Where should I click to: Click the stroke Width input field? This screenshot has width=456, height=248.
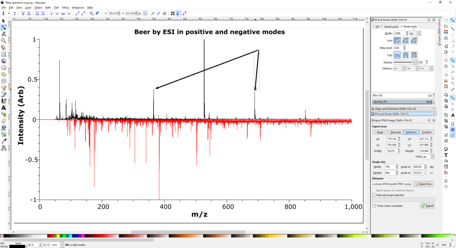399,33
